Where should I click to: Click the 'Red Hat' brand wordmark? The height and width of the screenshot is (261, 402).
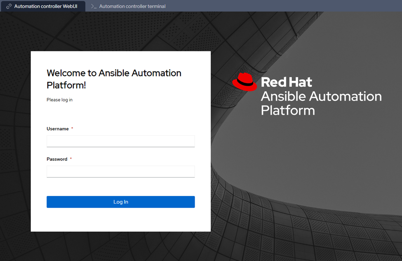coord(287,82)
